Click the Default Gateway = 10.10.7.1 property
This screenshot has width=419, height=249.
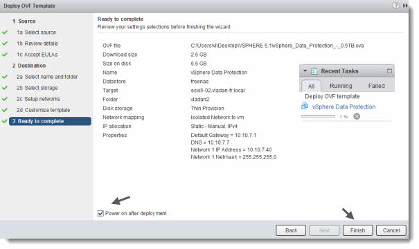(224, 135)
